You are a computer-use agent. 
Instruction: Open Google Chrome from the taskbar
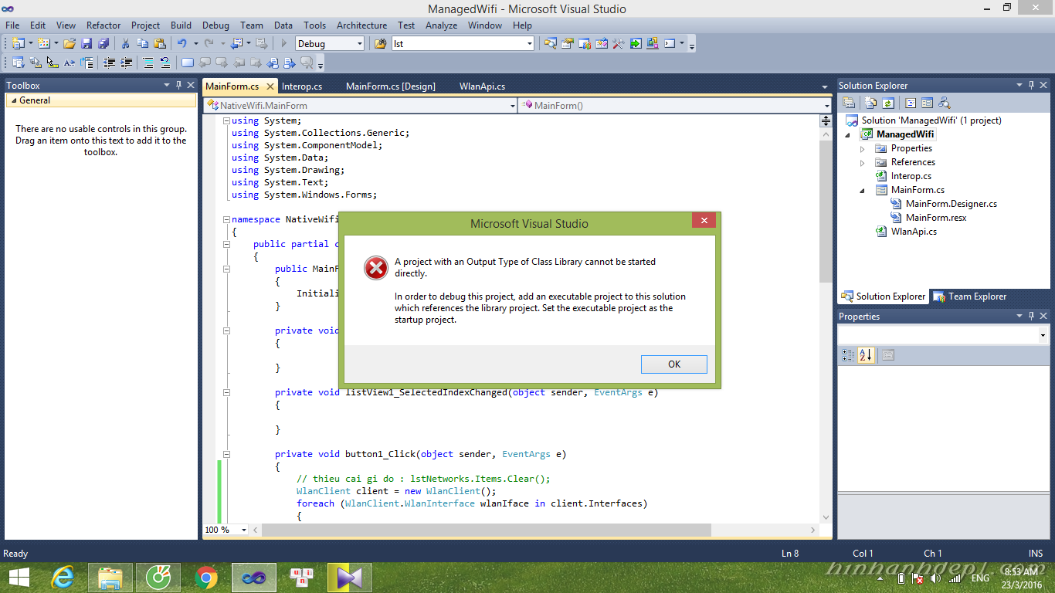[x=205, y=577]
